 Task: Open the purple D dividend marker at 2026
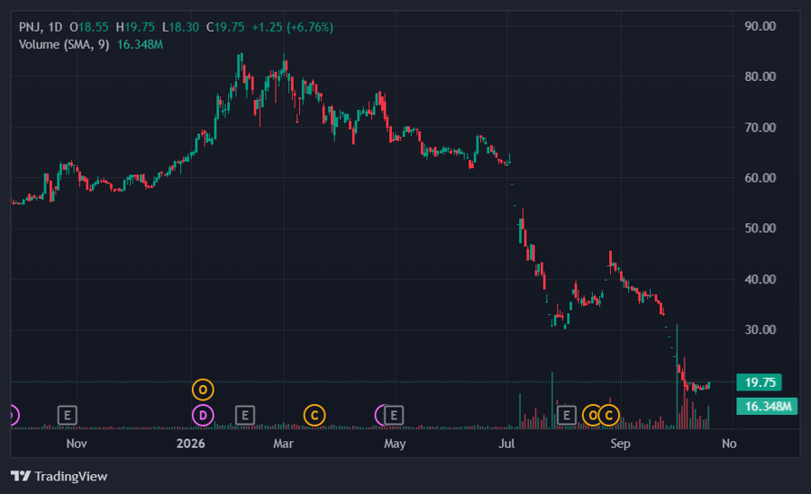tap(203, 415)
